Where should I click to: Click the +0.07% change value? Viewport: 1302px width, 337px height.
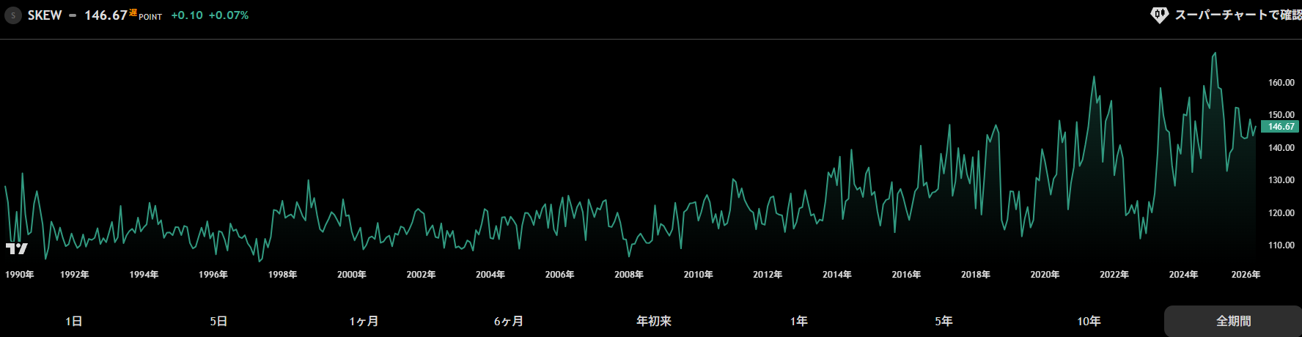tap(229, 15)
